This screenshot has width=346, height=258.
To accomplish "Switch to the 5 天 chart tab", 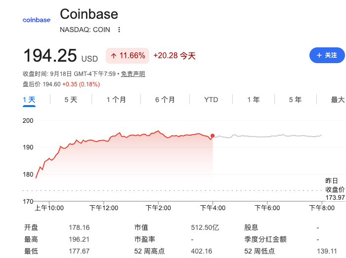I will pos(71,100).
